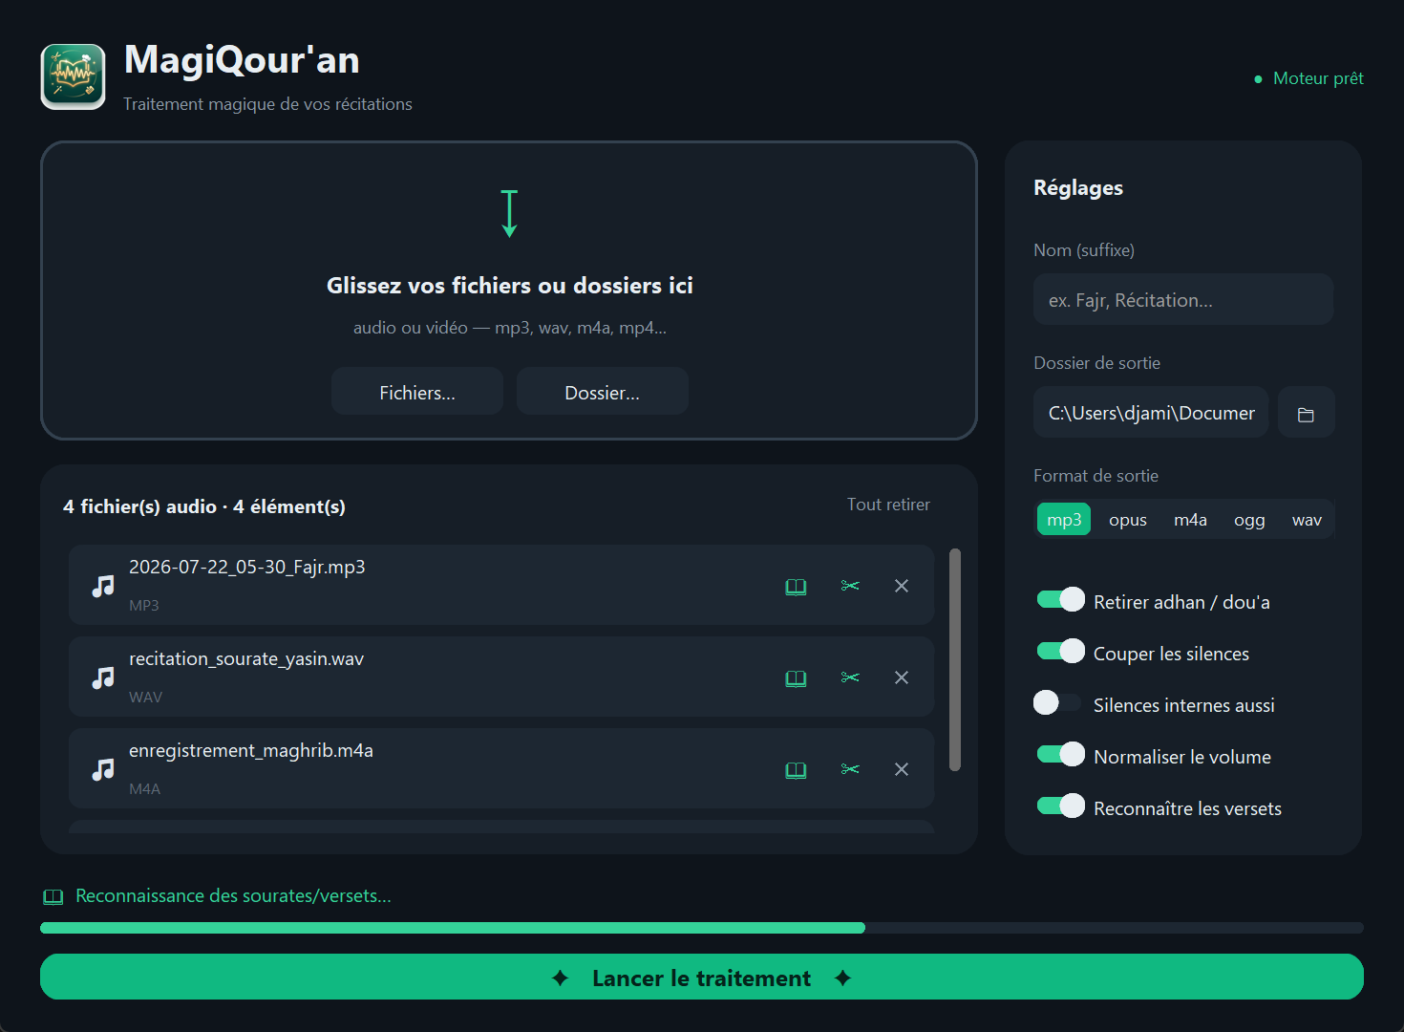This screenshot has height=1032, width=1404.
Task: Turn off the Normaliser le volume toggle
Action: (x=1060, y=755)
